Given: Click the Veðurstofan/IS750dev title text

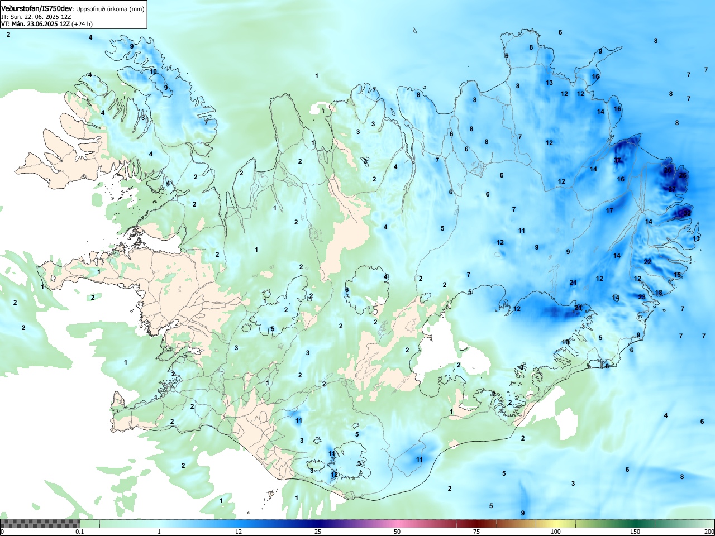Looking at the screenshot, I should 37,8.
